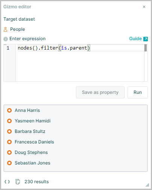The image size is (152, 190).
Task: Click the resize handle in panel corner
Action: coord(147,185)
